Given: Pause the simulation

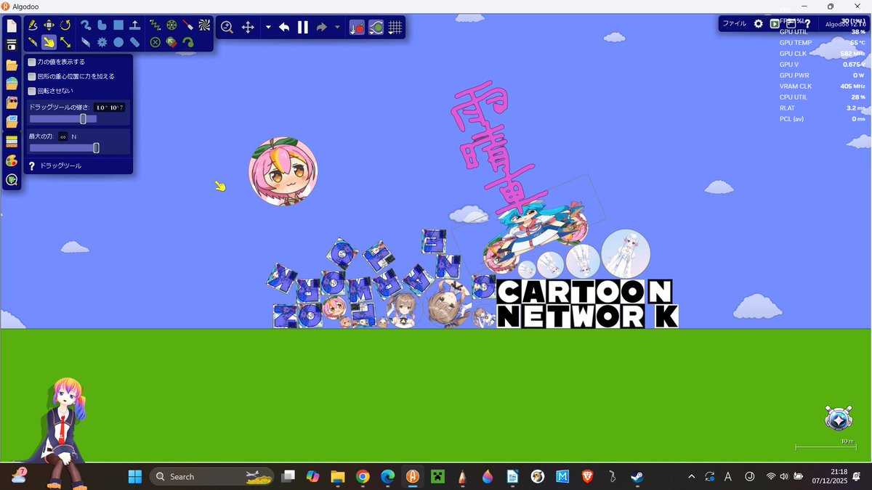Looking at the screenshot, I should click(303, 28).
